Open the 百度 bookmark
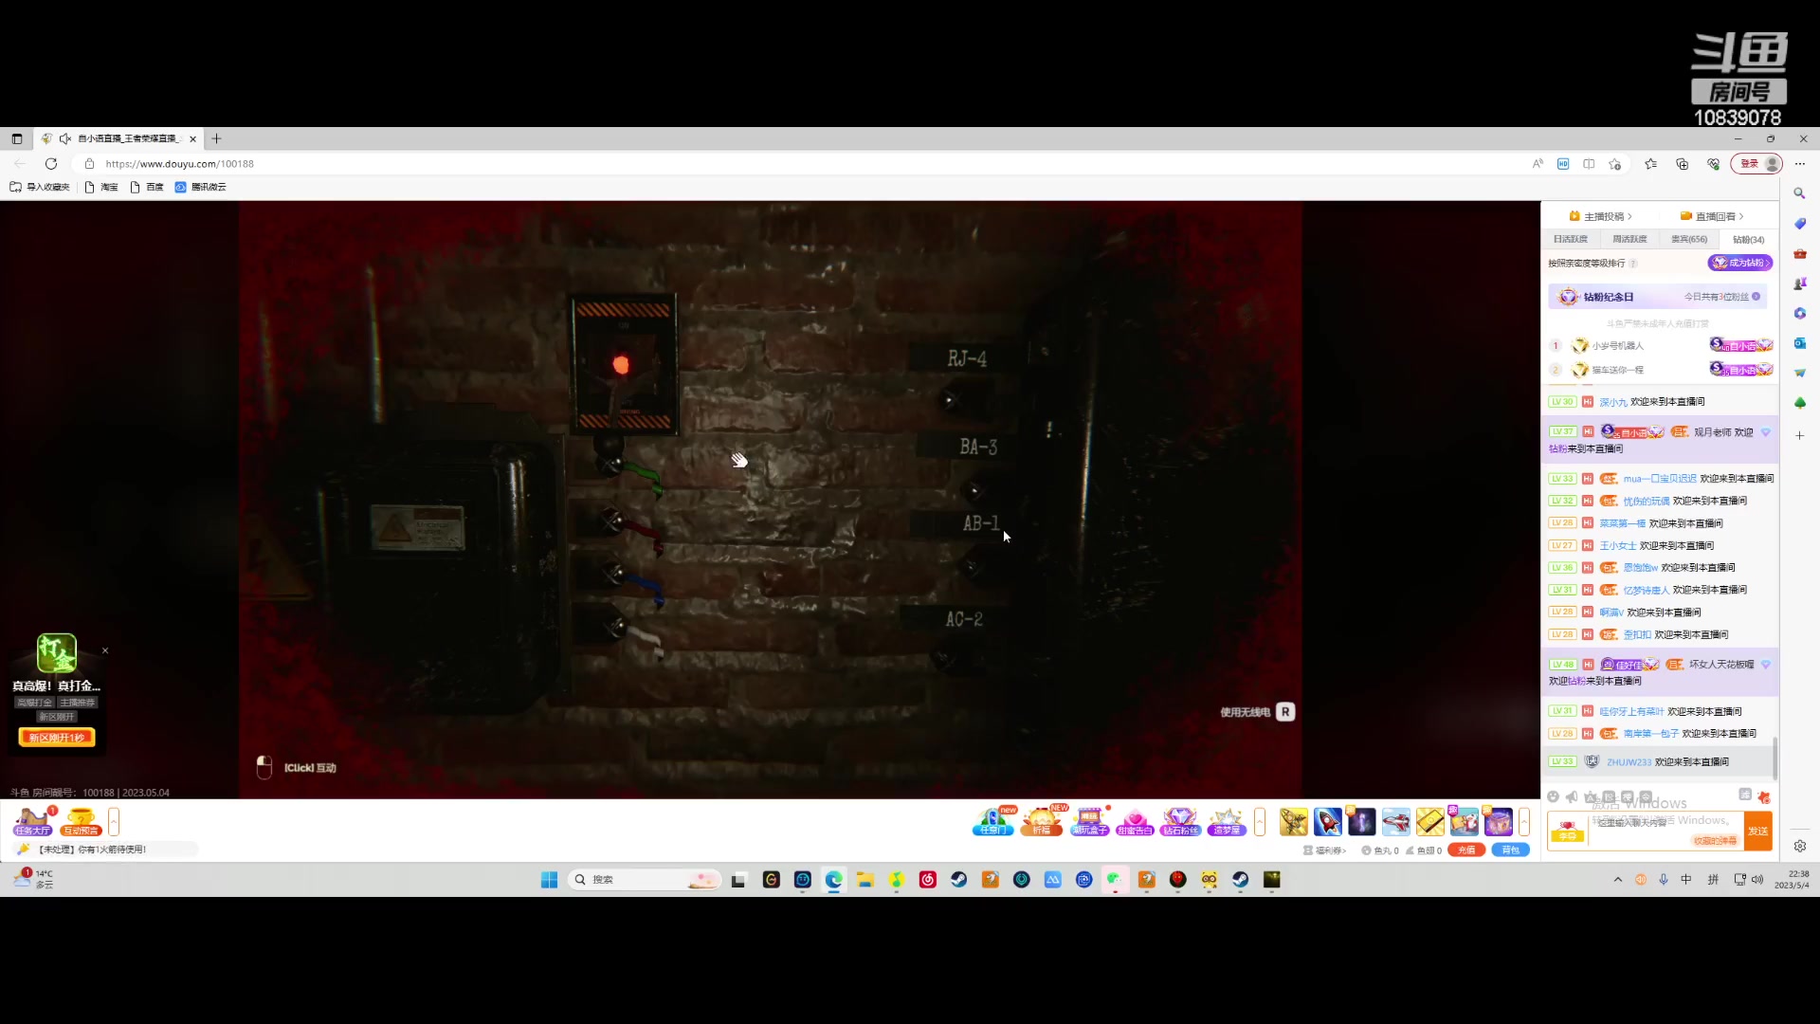The width and height of the screenshot is (1820, 1024). point(147,187)
